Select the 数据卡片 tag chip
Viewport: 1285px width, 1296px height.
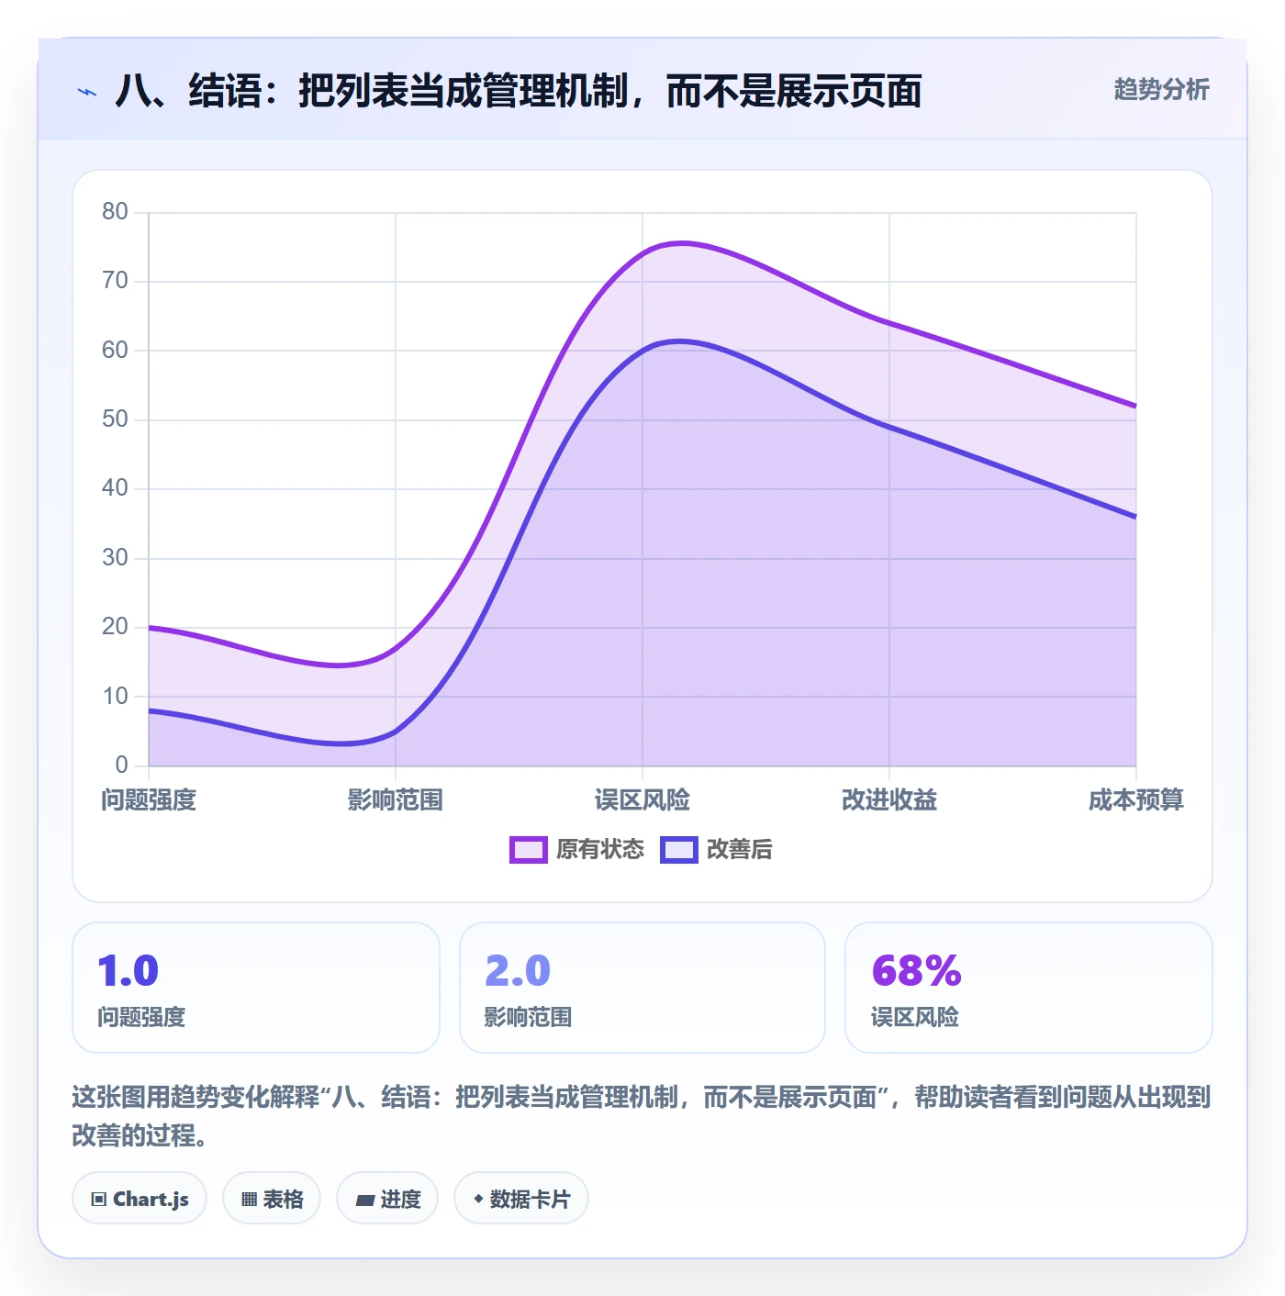521,1198
